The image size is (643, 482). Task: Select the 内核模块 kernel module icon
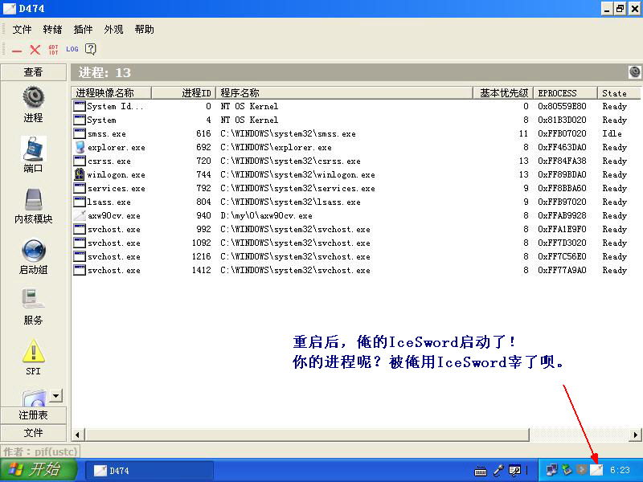click(33, 199)
